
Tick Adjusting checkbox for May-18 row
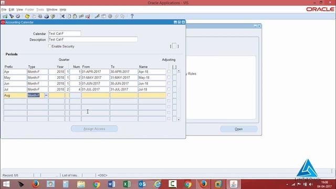tap(169, 77)
